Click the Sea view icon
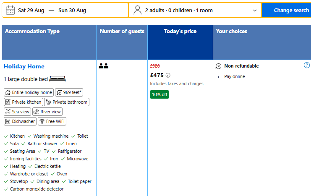This screenshot has height=196, width=311. tap(8, 112)
